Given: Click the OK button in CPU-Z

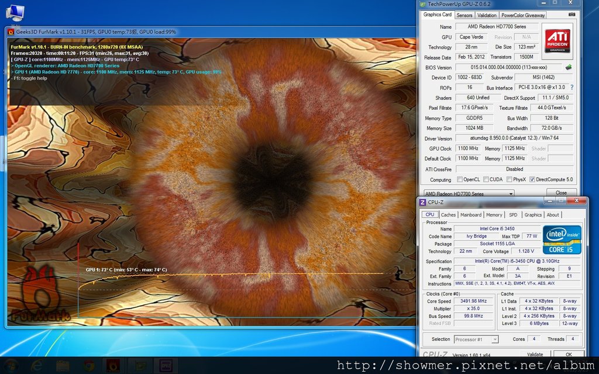Looking at the screenshot, I should point(569,355).
